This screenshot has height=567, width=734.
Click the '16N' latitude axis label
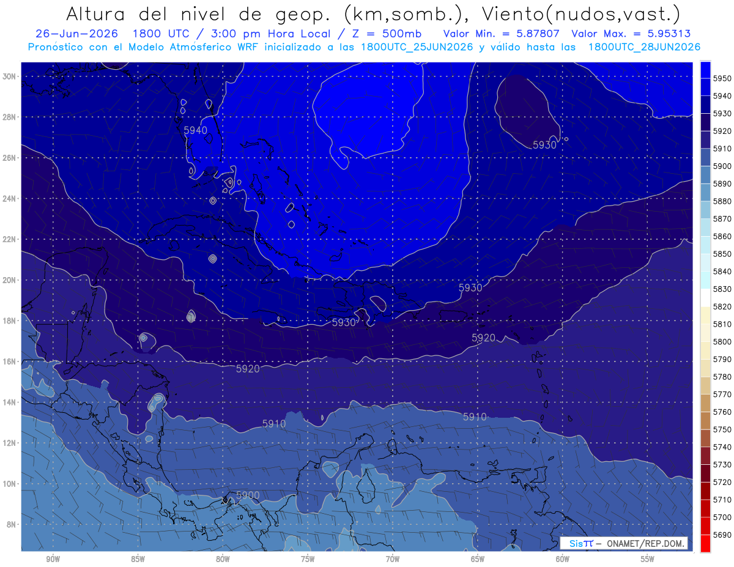(10, 361)
